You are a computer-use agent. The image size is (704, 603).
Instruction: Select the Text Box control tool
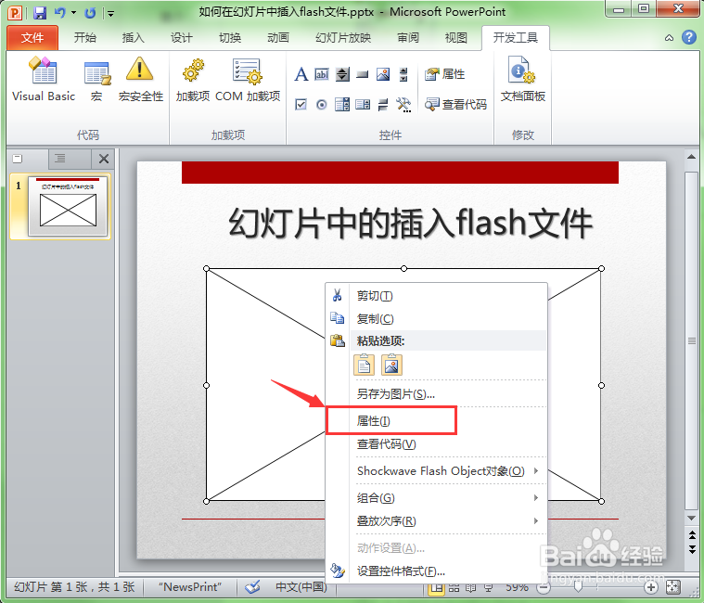click(x=322, y=74)
